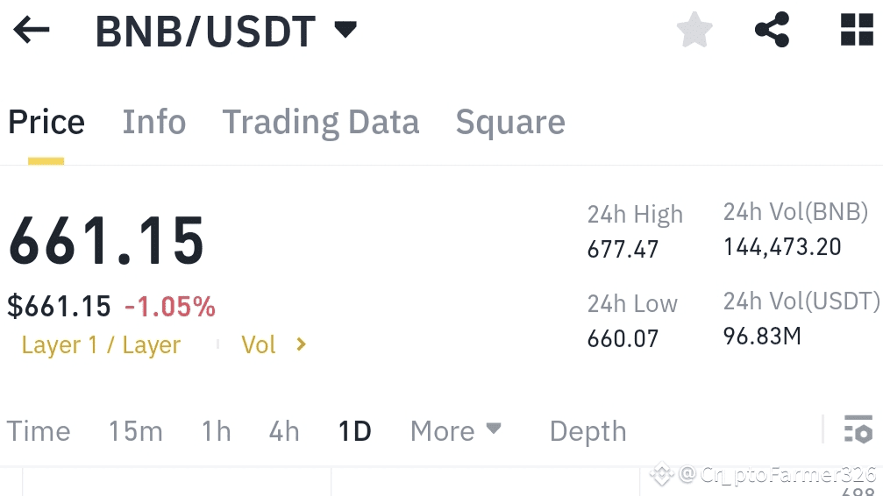Image resolution: width=883 pixels, height=496 pixels.
Task: Select the Time chart interval
Action: (x=39, y=431)
